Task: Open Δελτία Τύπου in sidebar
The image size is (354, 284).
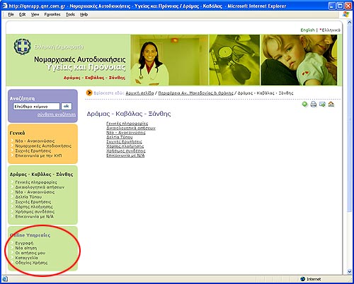Action: tap(28, 197)
